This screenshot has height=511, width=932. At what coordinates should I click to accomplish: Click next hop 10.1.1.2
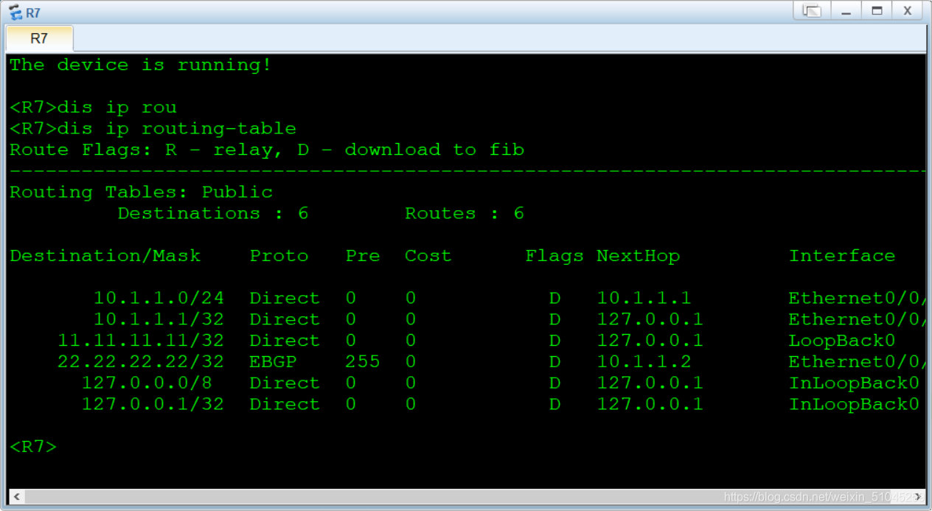tap(644, 362)
